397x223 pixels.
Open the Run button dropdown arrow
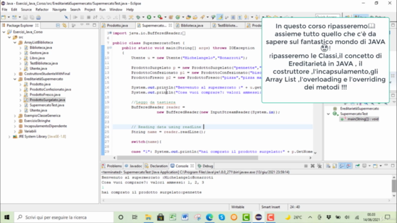[154, 17]
